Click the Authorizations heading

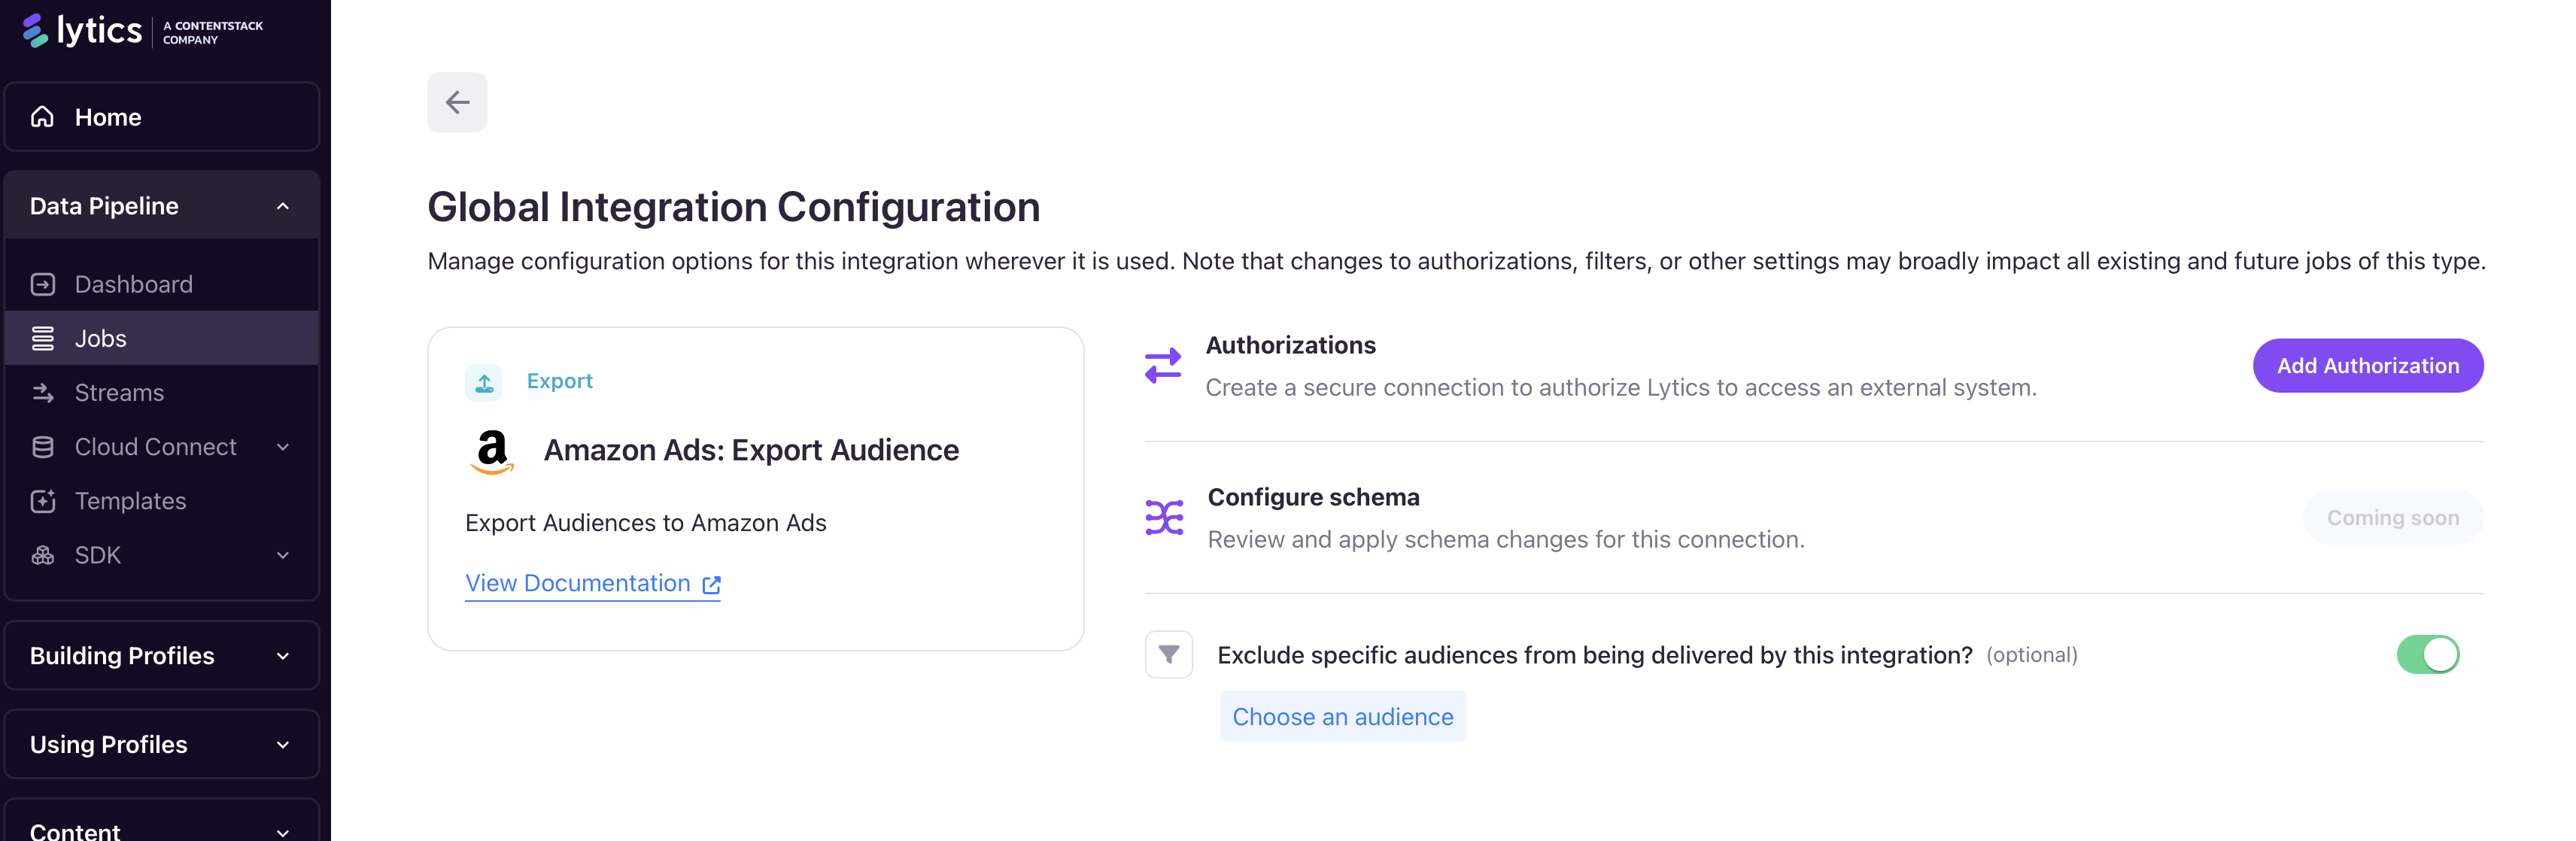(1290, 345)
